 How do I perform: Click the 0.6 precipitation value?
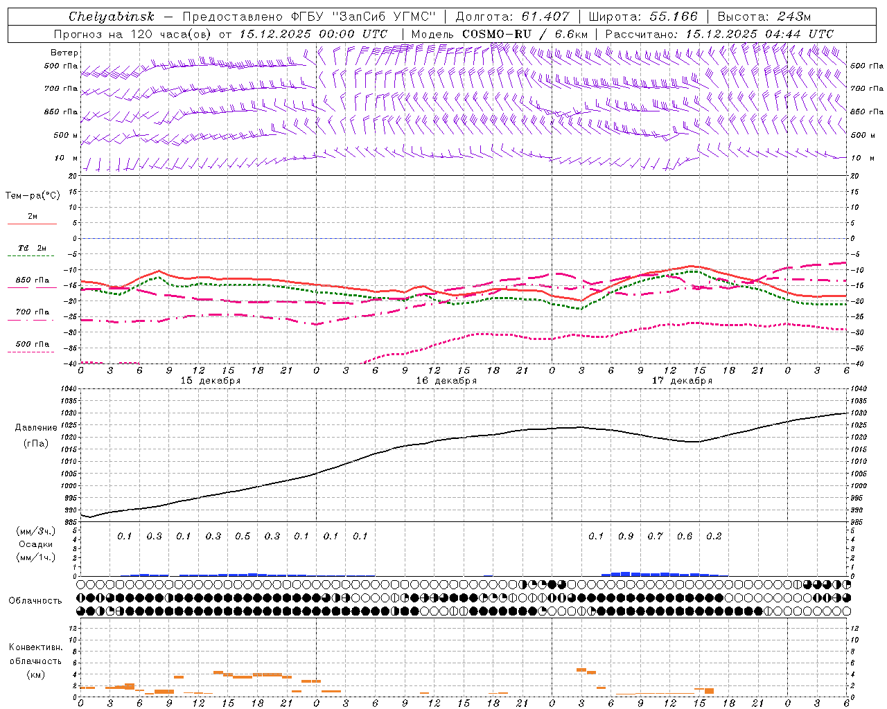coord(685,537)
